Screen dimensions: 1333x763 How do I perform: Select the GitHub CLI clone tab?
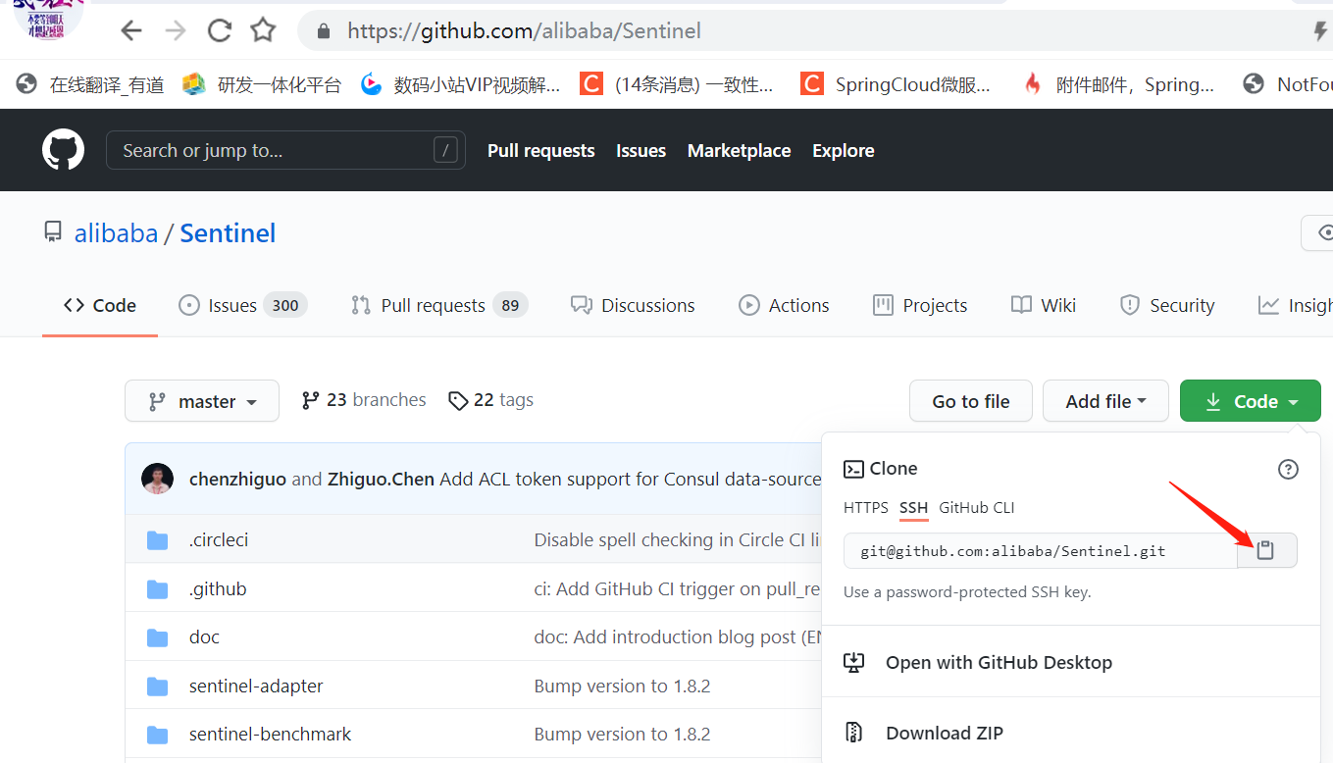click(977, 508)
